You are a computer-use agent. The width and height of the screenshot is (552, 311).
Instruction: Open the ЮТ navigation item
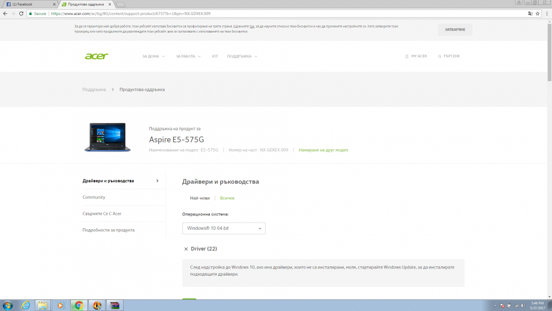[x=215, y=56]
